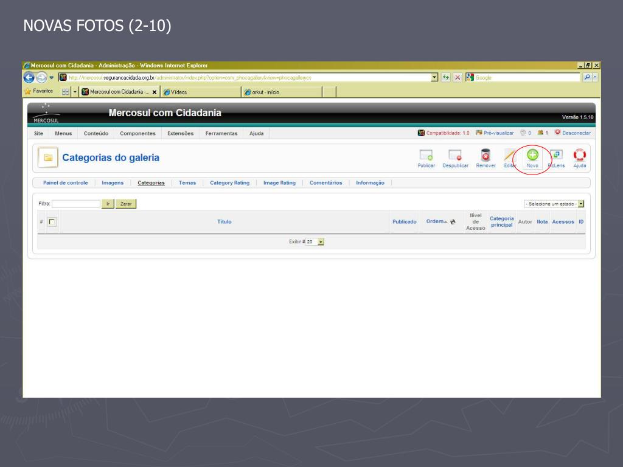
Task: Go to Comentários link
Action: (326, 182)
